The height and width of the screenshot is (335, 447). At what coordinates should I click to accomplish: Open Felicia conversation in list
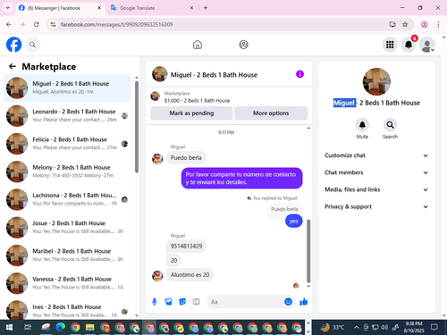tap(67, 144)
